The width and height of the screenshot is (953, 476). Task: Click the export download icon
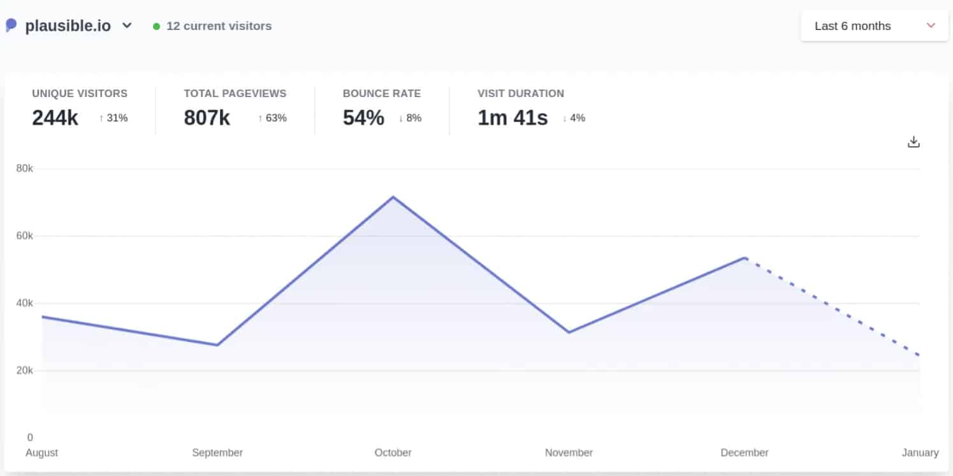click(913, 141)
